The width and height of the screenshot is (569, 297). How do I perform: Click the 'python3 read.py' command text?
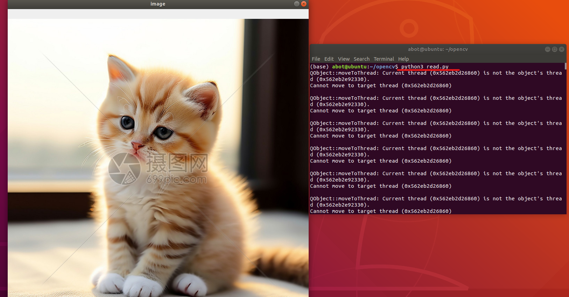tap(425, 67)
